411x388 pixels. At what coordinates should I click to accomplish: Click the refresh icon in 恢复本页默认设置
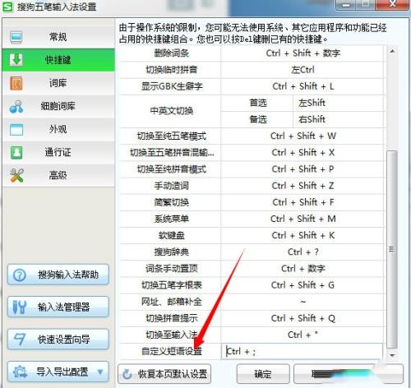point(127,374)
